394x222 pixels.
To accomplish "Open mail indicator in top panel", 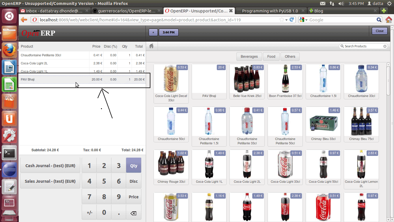I will pos(323,3).
